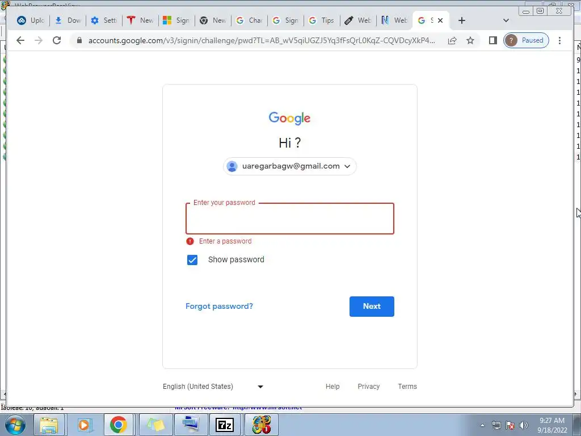Open Chrome's three-dot menu
Image resolution: width=581 pixels, height=436 pixels.
[x=559, y=40]
